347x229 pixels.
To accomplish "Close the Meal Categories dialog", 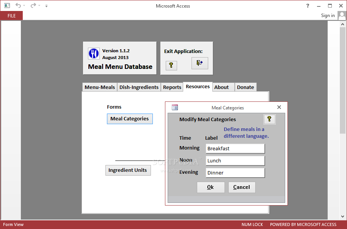I will [x=279, y=107].
